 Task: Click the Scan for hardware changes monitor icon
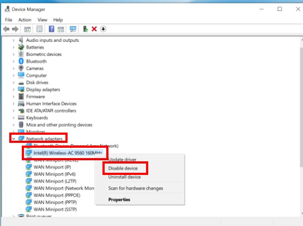click(x=73, y=29)
